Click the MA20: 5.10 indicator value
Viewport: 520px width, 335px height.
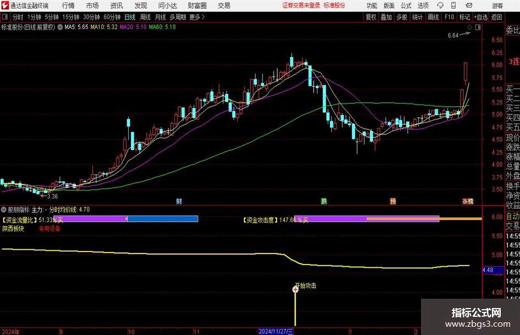coord(133,27)
